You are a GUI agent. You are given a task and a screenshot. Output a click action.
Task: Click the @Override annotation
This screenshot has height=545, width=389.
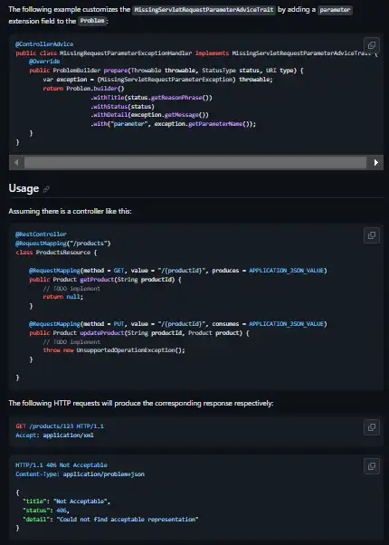(x=44, y=62)
